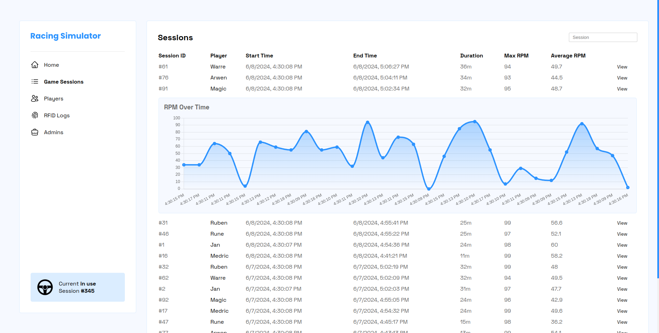View session #46 by Rune
Screen dimensions: 659x333
(x=622, y=234)
